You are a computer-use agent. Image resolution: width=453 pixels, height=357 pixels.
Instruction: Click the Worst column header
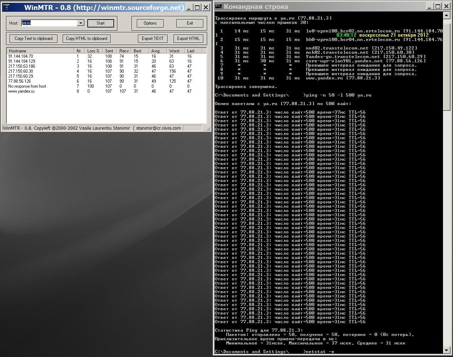click(176, 51)
